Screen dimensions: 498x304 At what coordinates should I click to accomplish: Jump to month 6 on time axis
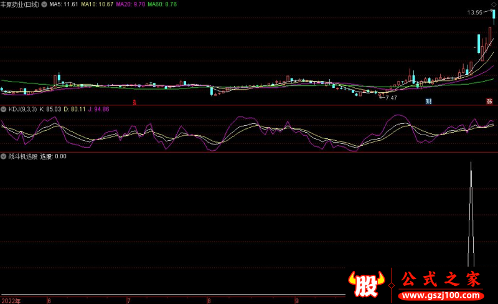point(49,300)
